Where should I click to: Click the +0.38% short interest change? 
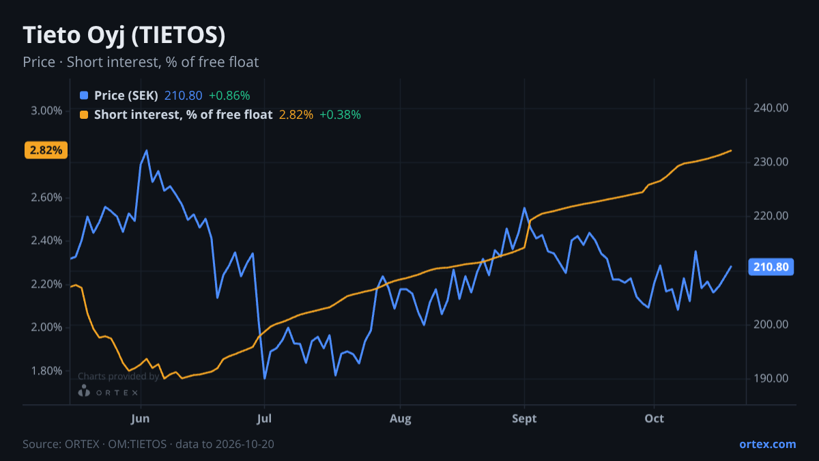[340, 115]
